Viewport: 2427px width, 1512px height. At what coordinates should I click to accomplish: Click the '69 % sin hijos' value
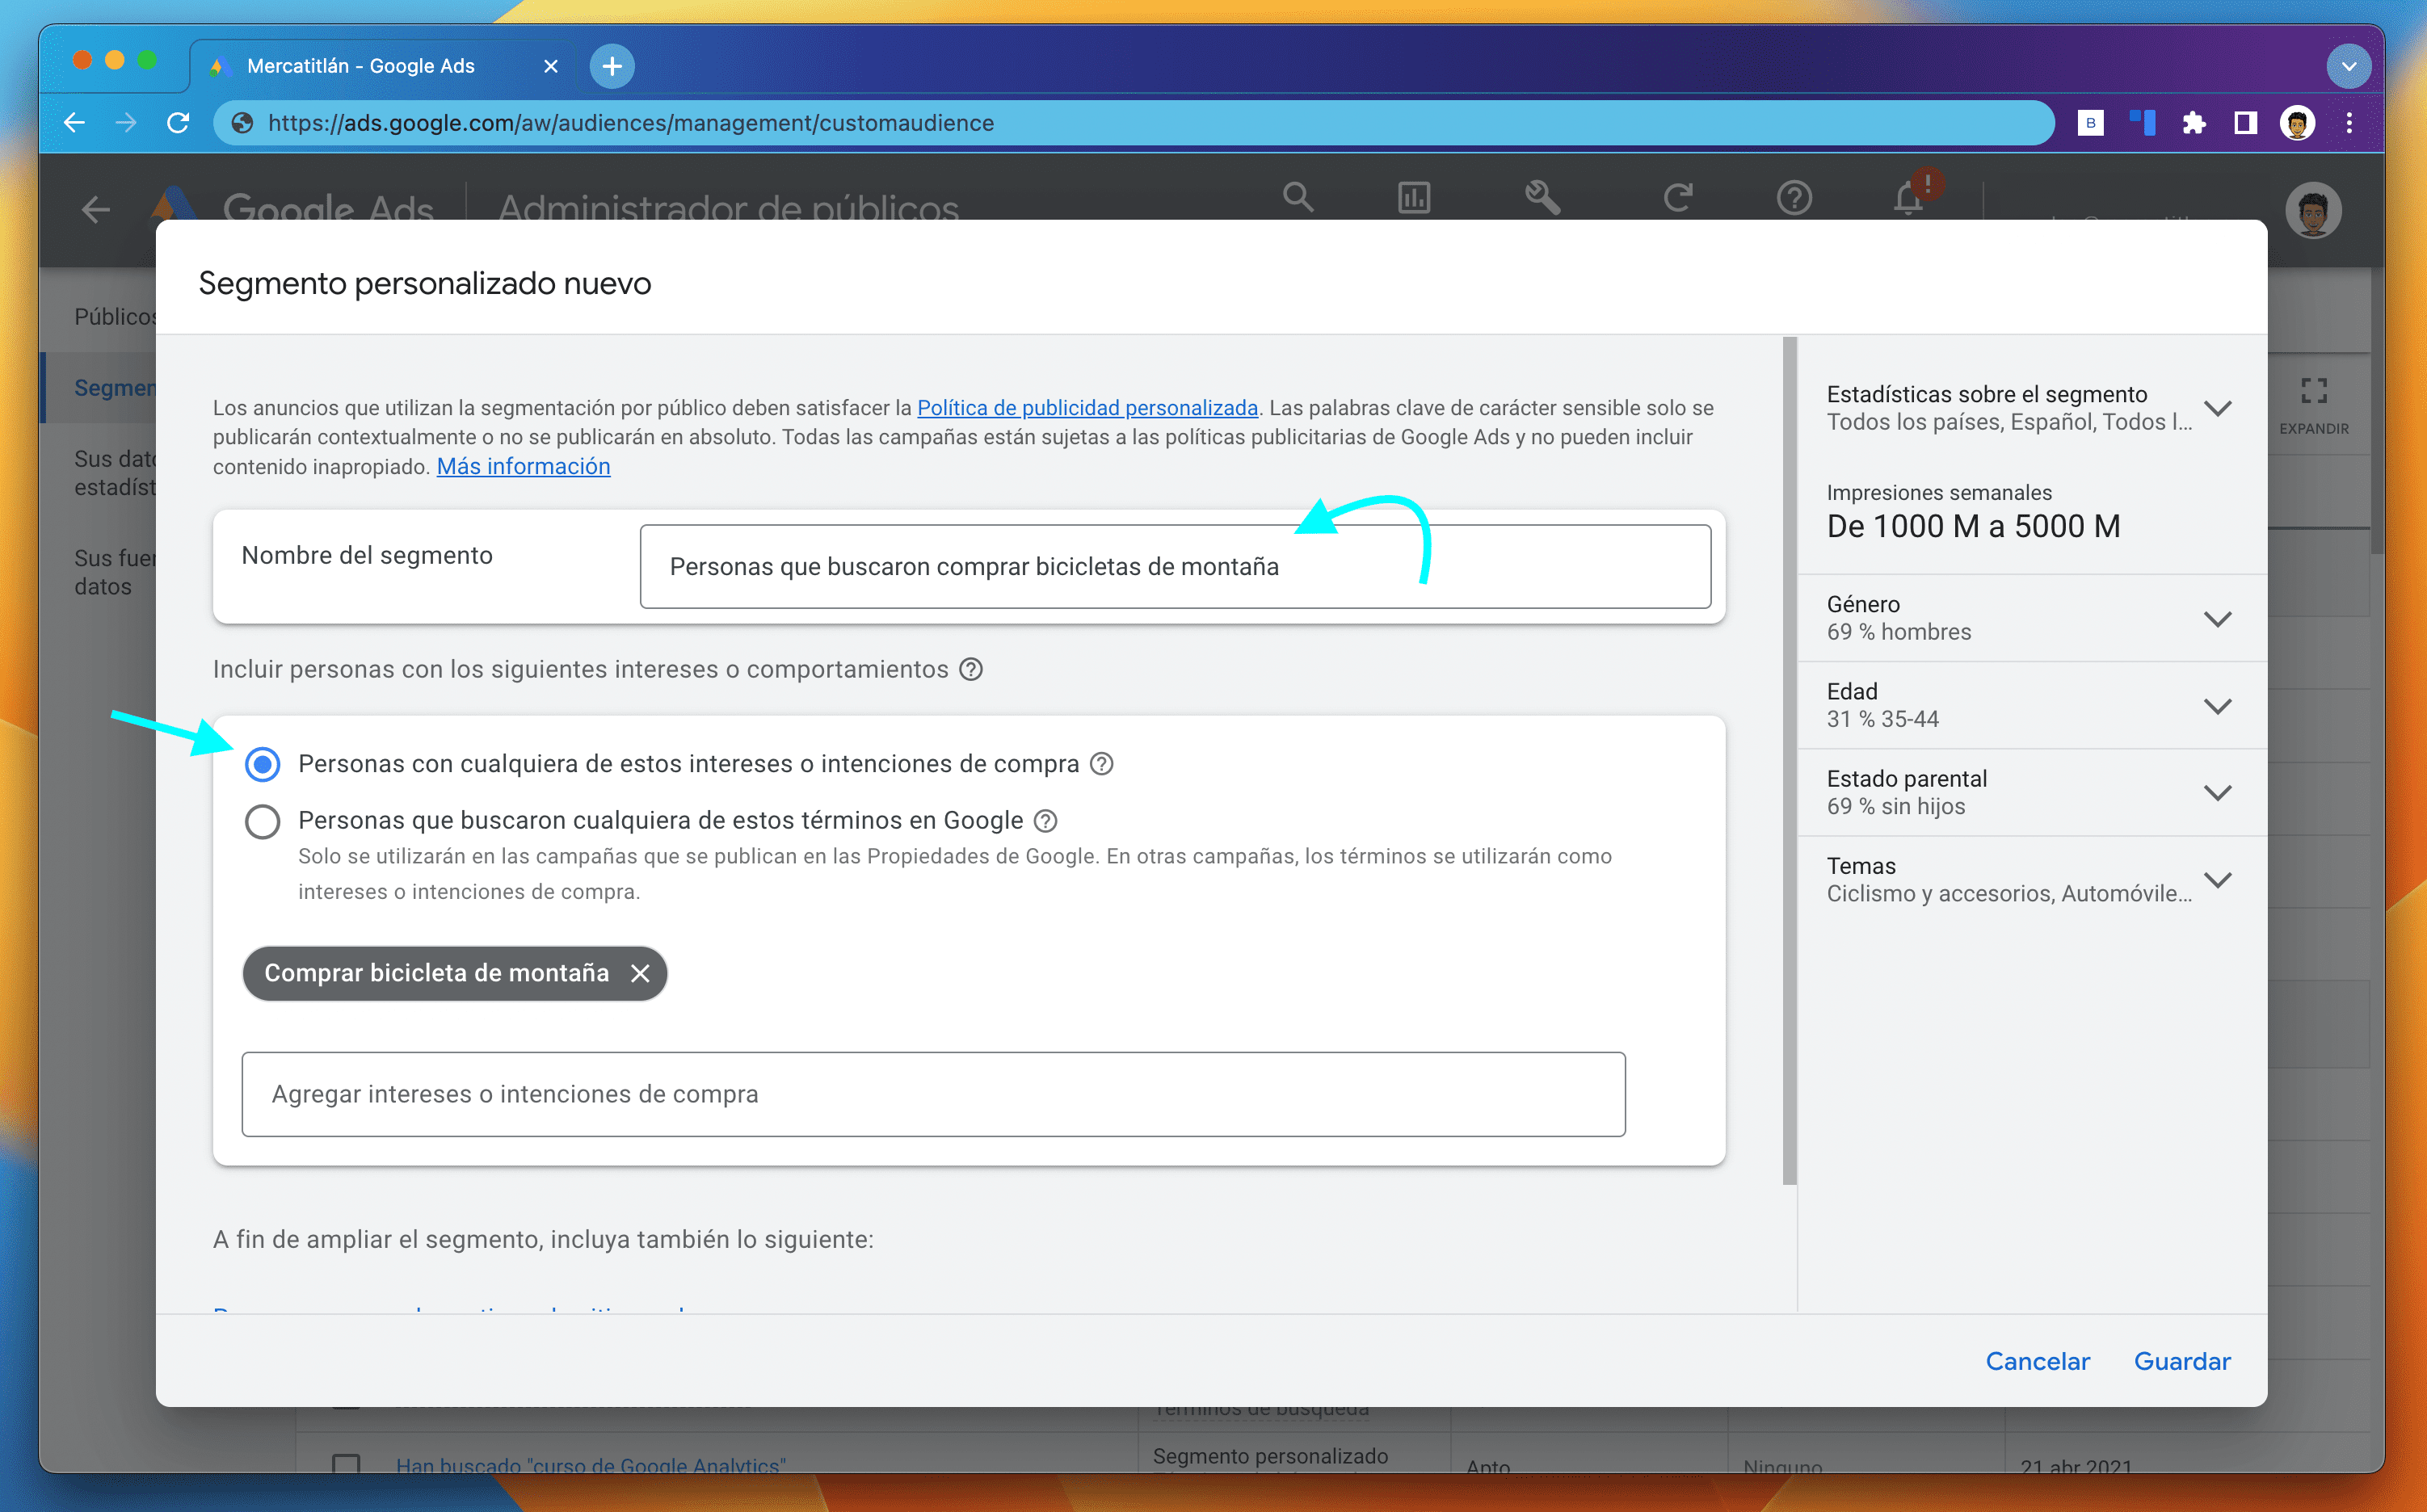(x=1895, y=806)
